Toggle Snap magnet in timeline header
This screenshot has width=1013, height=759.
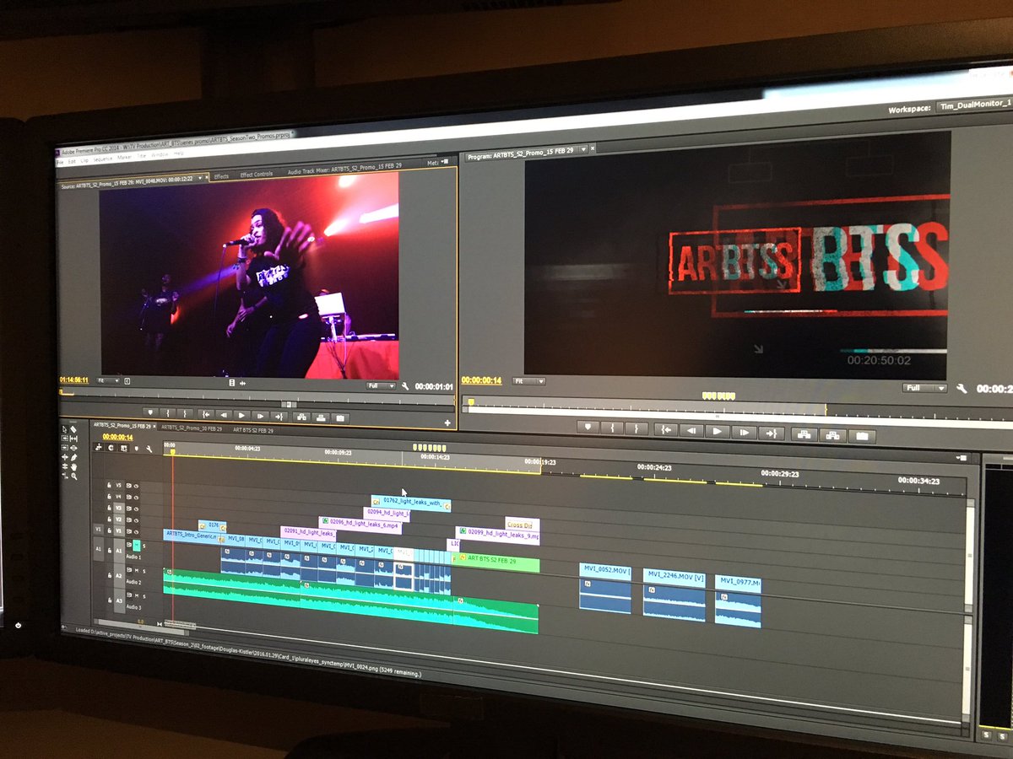click(111, 447)
